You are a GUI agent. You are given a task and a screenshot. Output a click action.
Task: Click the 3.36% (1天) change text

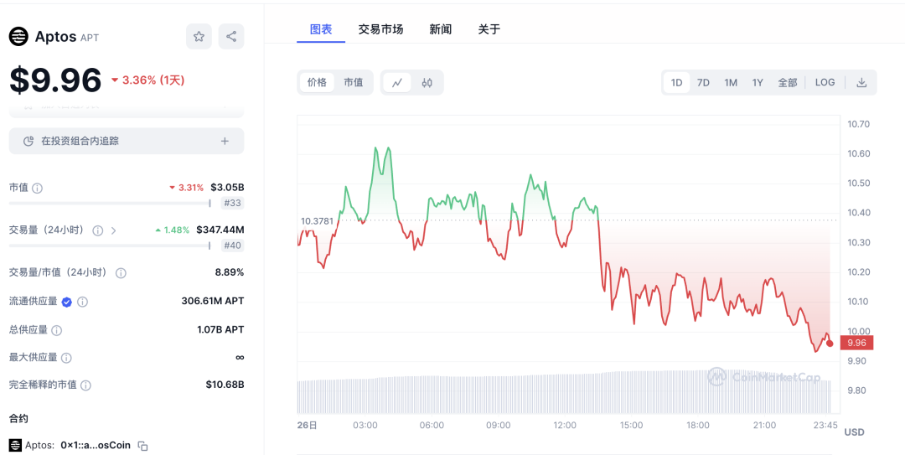[x=147, y=80]
